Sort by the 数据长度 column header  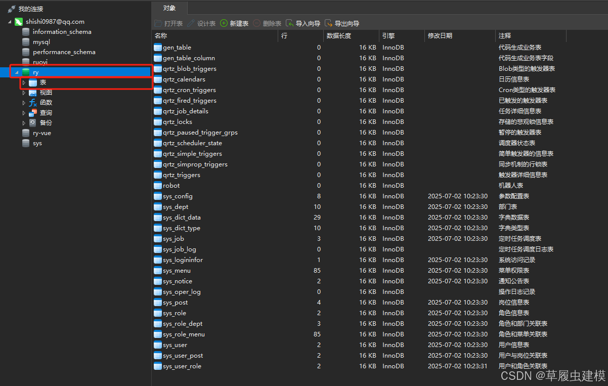pyautogui.click(x=351, y=36)
